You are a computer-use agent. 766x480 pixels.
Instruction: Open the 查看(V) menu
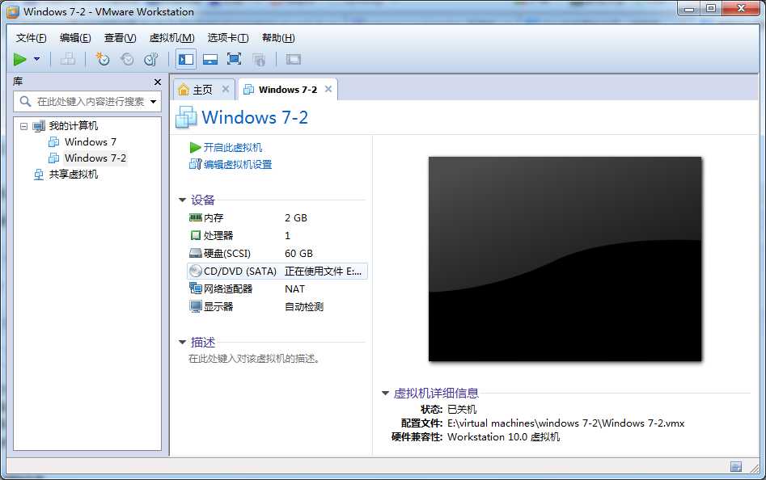pyautogui.click(x=121, y=37)
